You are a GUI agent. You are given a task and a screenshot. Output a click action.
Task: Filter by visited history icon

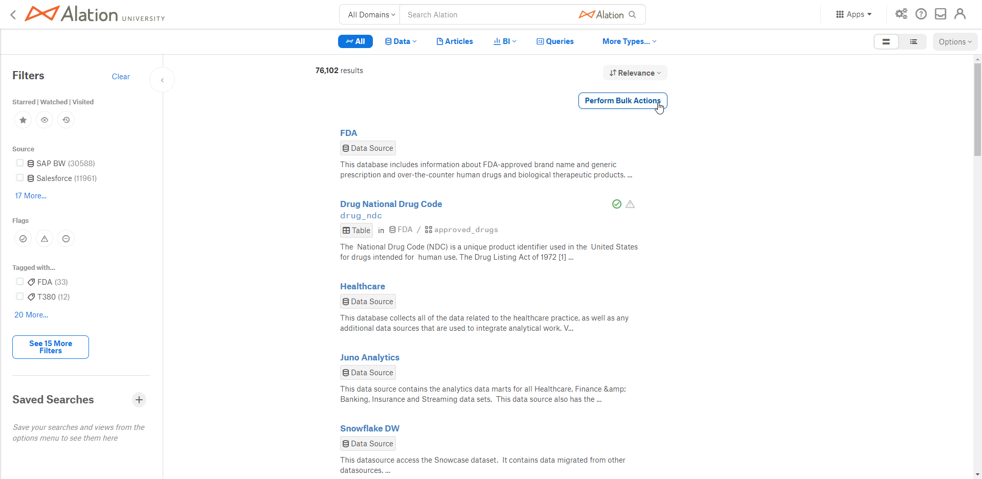(x=66, y=120)
